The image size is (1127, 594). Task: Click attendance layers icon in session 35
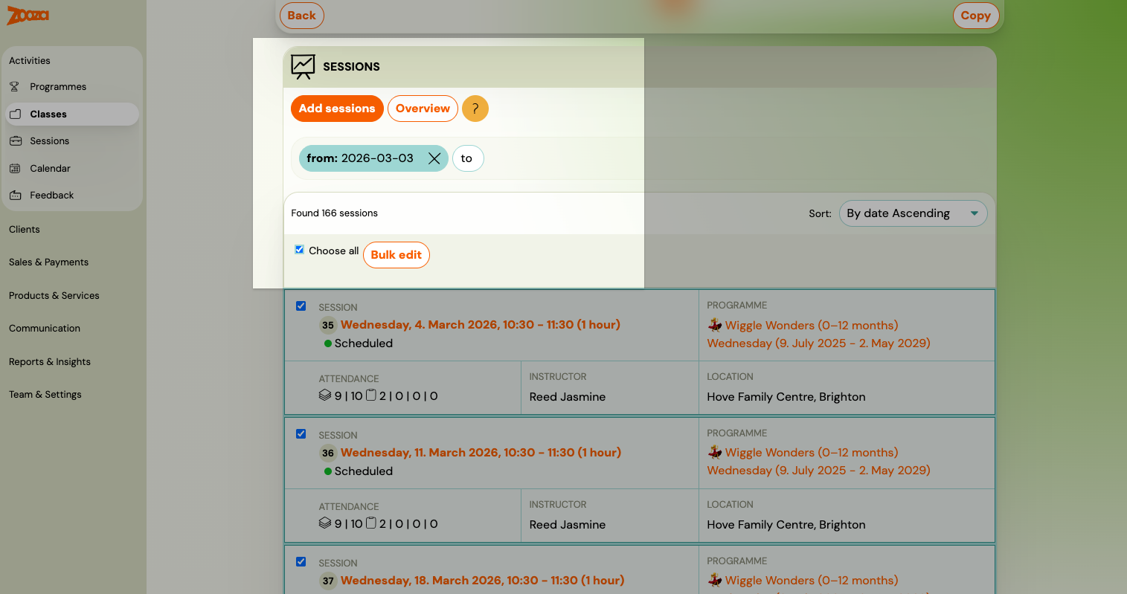[x=325, y=396]
